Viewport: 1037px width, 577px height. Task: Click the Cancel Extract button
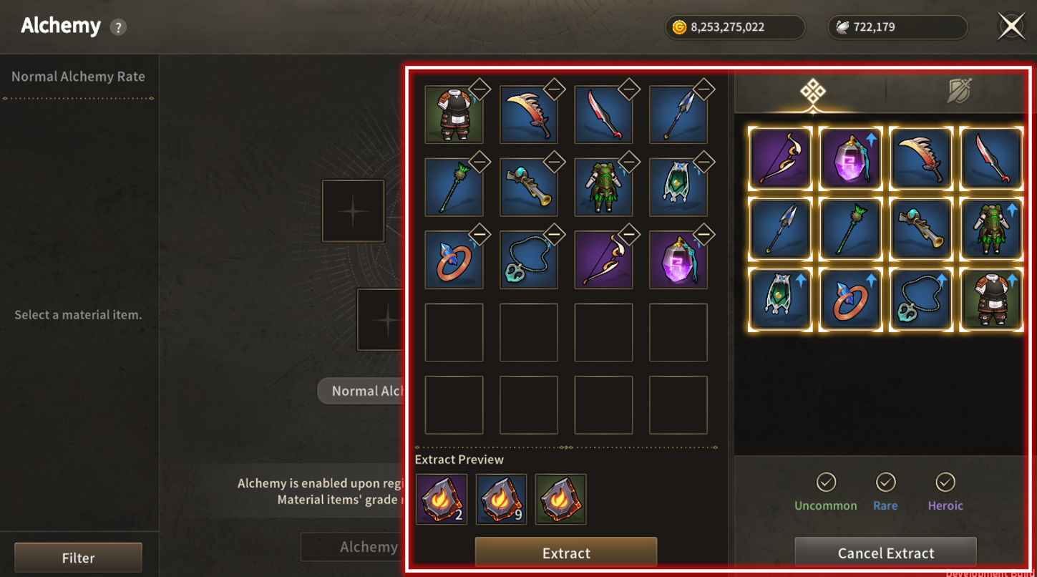[x=886, y=553]
